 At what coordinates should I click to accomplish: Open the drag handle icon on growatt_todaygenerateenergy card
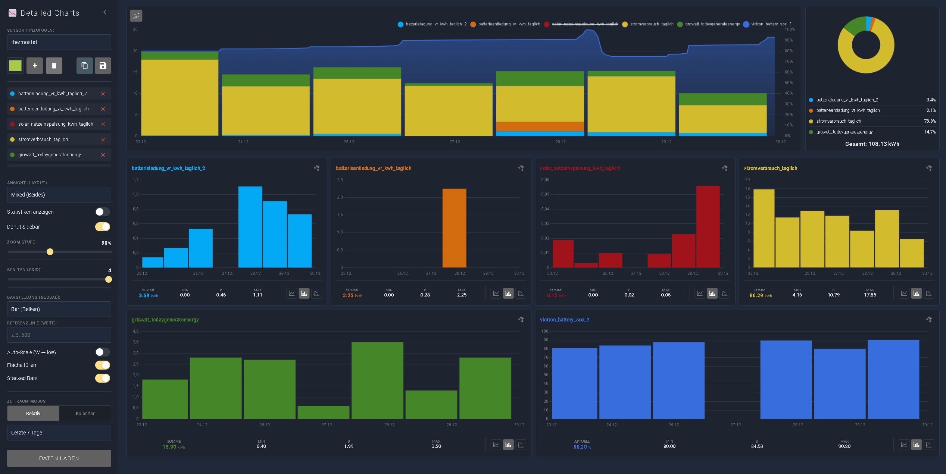coord(521,320)
